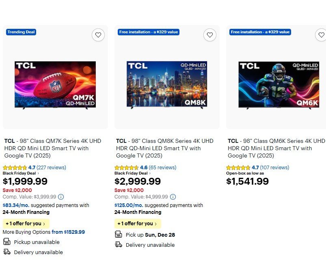Open the +1 offer for you on QM8K
326x261 pixels.
point(137,223)
